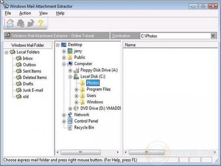
Task: Expand the Network tree node
Action: point(64,115)
